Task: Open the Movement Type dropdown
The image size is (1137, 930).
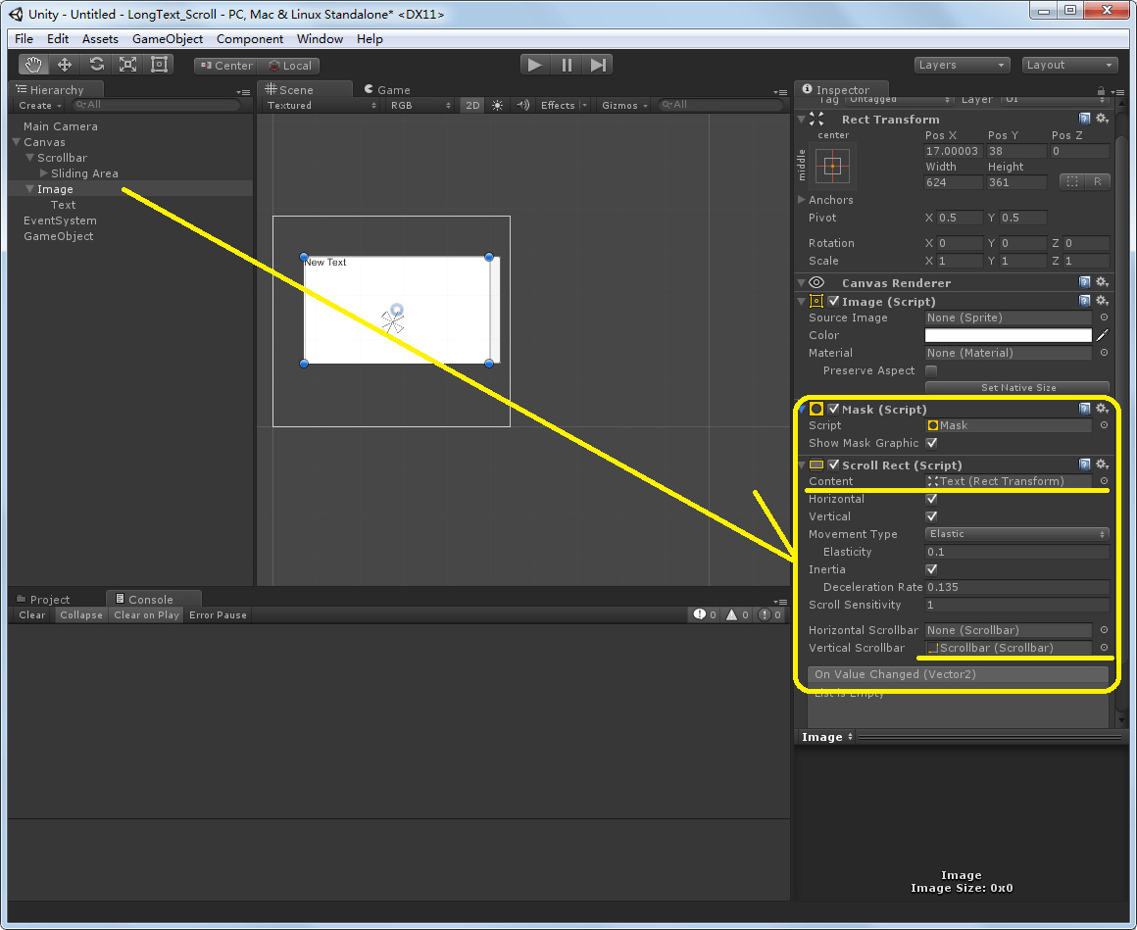Action: [1015, 534]
